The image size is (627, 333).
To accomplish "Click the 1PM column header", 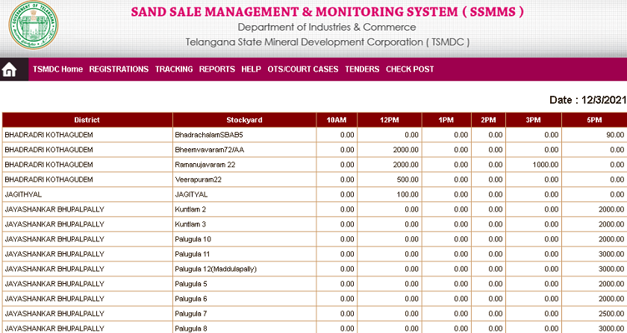I will [446, 120].
